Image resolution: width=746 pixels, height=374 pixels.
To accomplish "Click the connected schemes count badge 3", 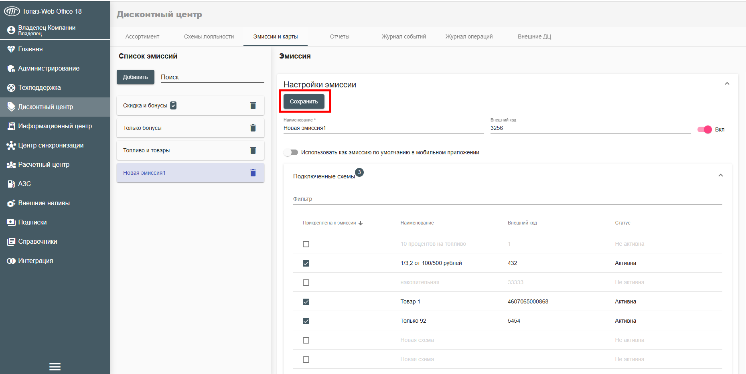I will [x=359, y=172].
